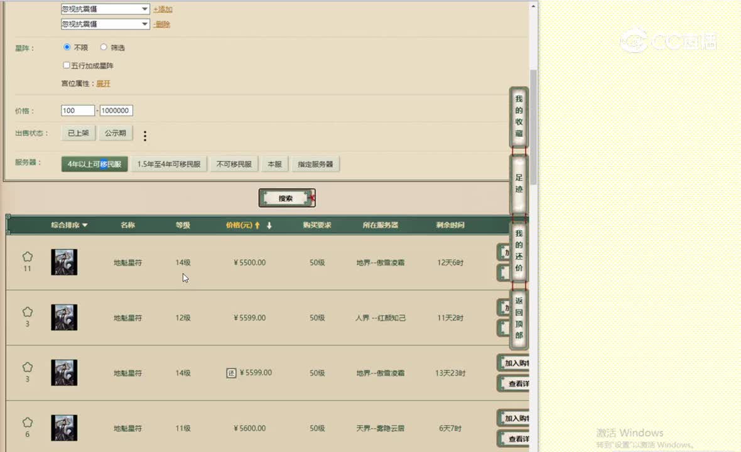Select the 指定服务器 server tab
The image size is (741, 452).
click(315, 164)
